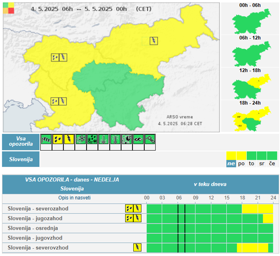This screenshot has height=256, width=280.
Task: Click the thunderstorm icon in the jugozahod table row
Action: (138, 218)
